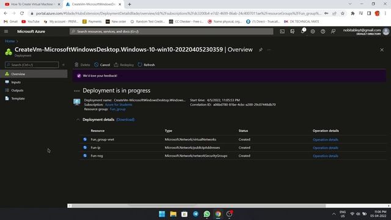Click the Resource column header

[98, 131]
